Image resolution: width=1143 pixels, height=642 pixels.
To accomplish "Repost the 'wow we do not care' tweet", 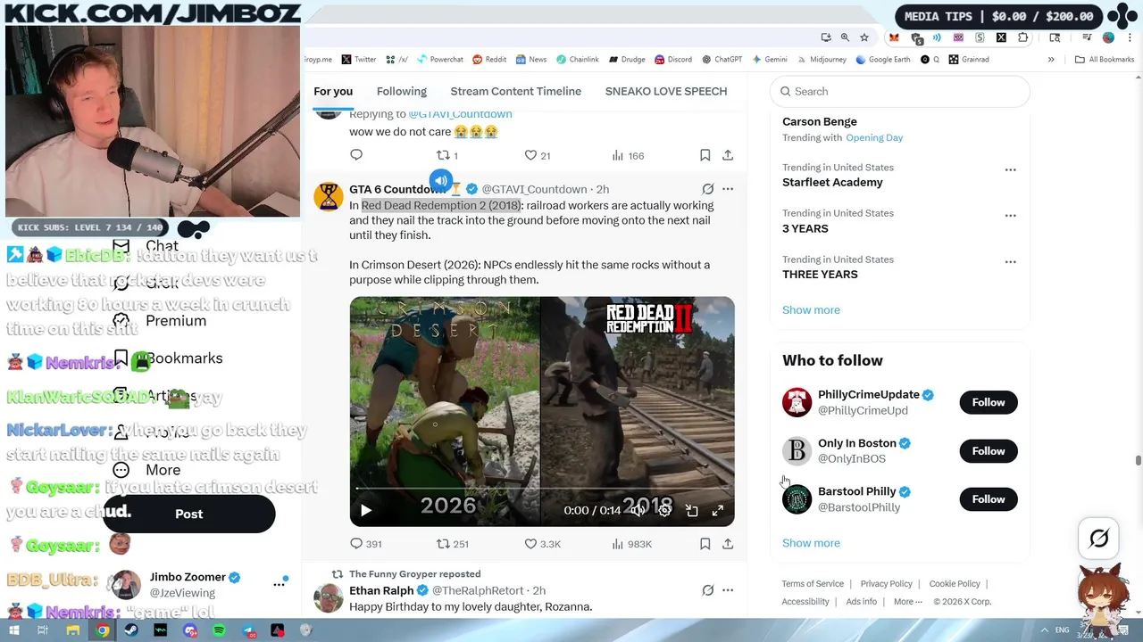I will [447, 155].
